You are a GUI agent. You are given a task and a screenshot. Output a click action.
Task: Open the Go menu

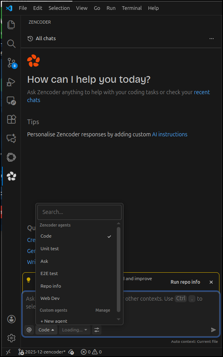pos(97,8)
